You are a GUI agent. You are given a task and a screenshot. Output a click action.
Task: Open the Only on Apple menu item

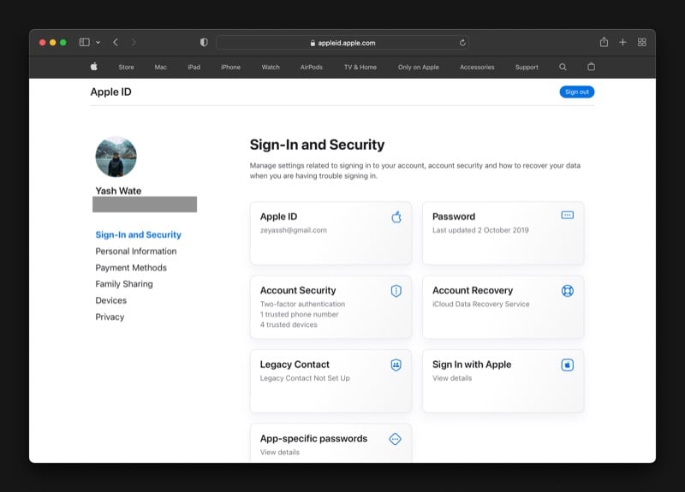(x=419, y=68)
